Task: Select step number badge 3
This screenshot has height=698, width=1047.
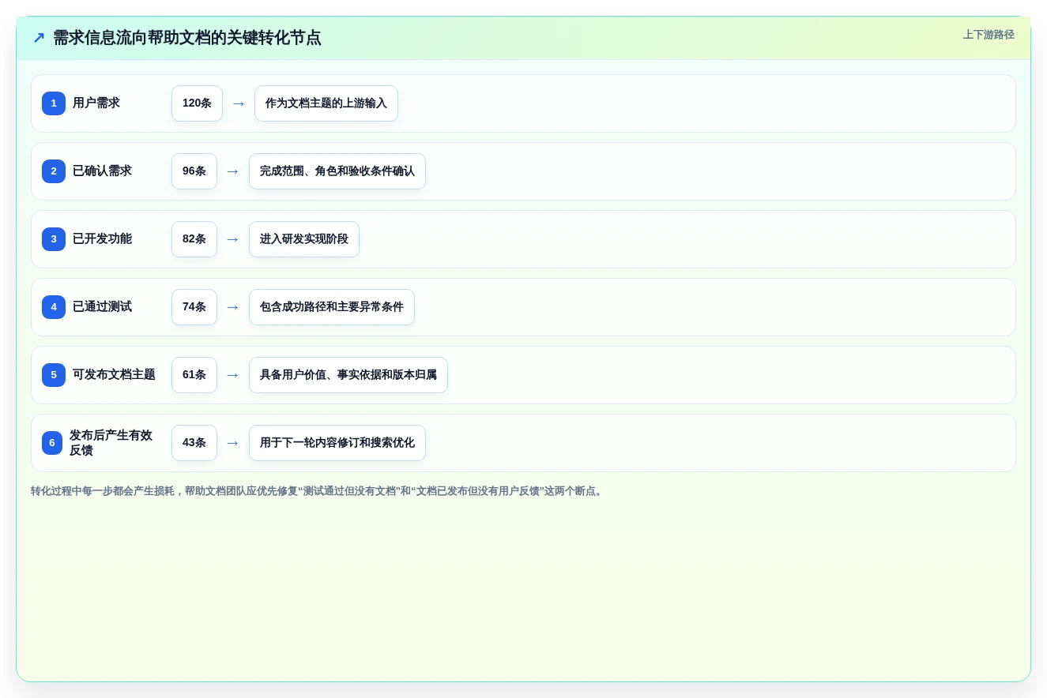Action: pyautogui.click(x=54, y=239)
